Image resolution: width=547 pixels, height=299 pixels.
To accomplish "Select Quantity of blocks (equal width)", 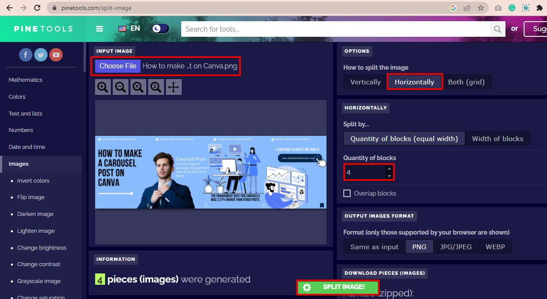I will tap(404, 138).
